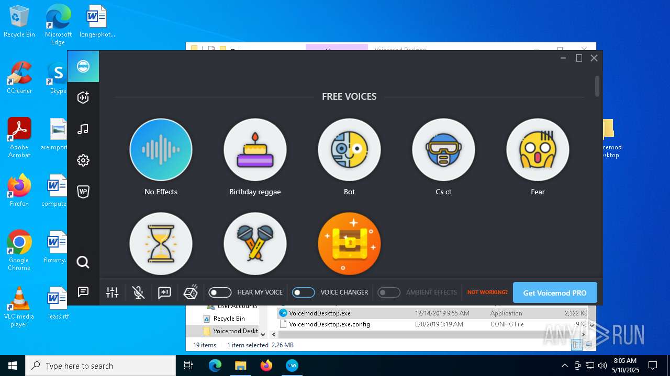
Task: Select Recycle Bin in Explorer navigation pane
Action: tap(229, 319)
